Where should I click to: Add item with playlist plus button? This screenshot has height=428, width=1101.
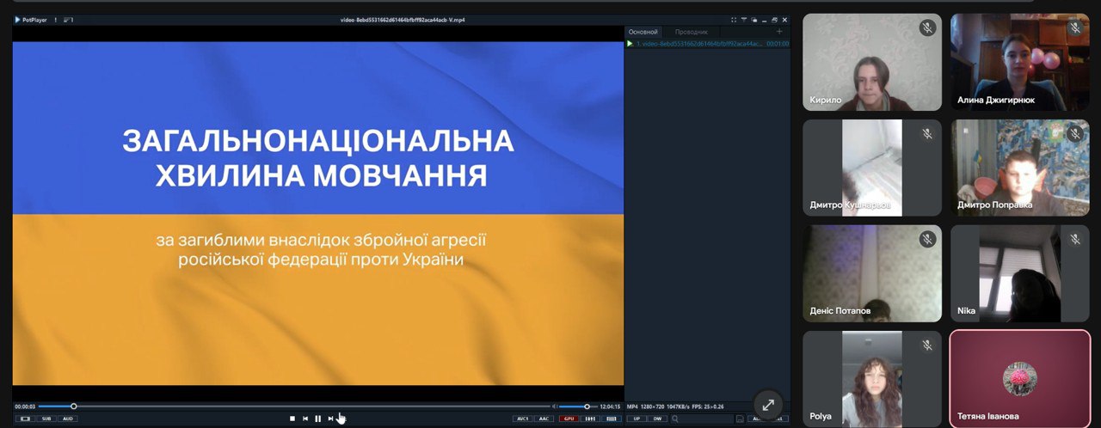779,32
